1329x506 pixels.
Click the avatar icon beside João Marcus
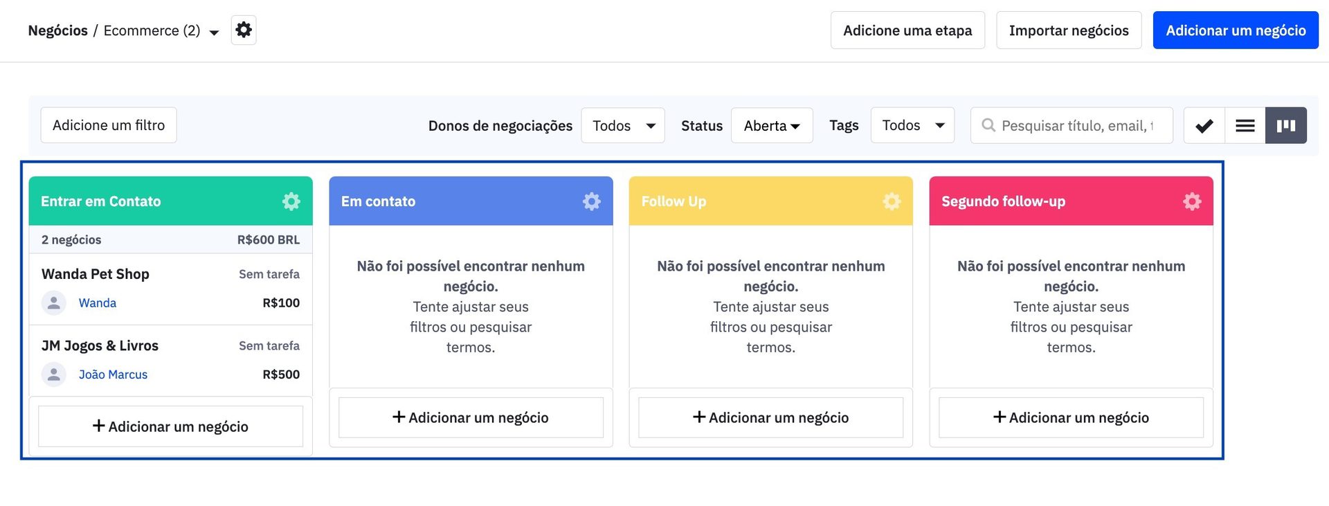coord(54,374)
